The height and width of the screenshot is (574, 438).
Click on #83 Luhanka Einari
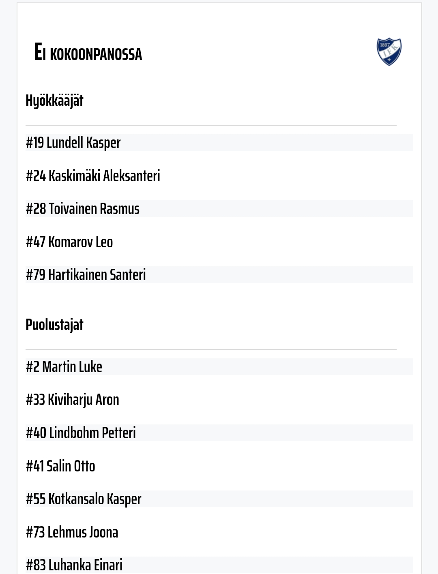74,565
